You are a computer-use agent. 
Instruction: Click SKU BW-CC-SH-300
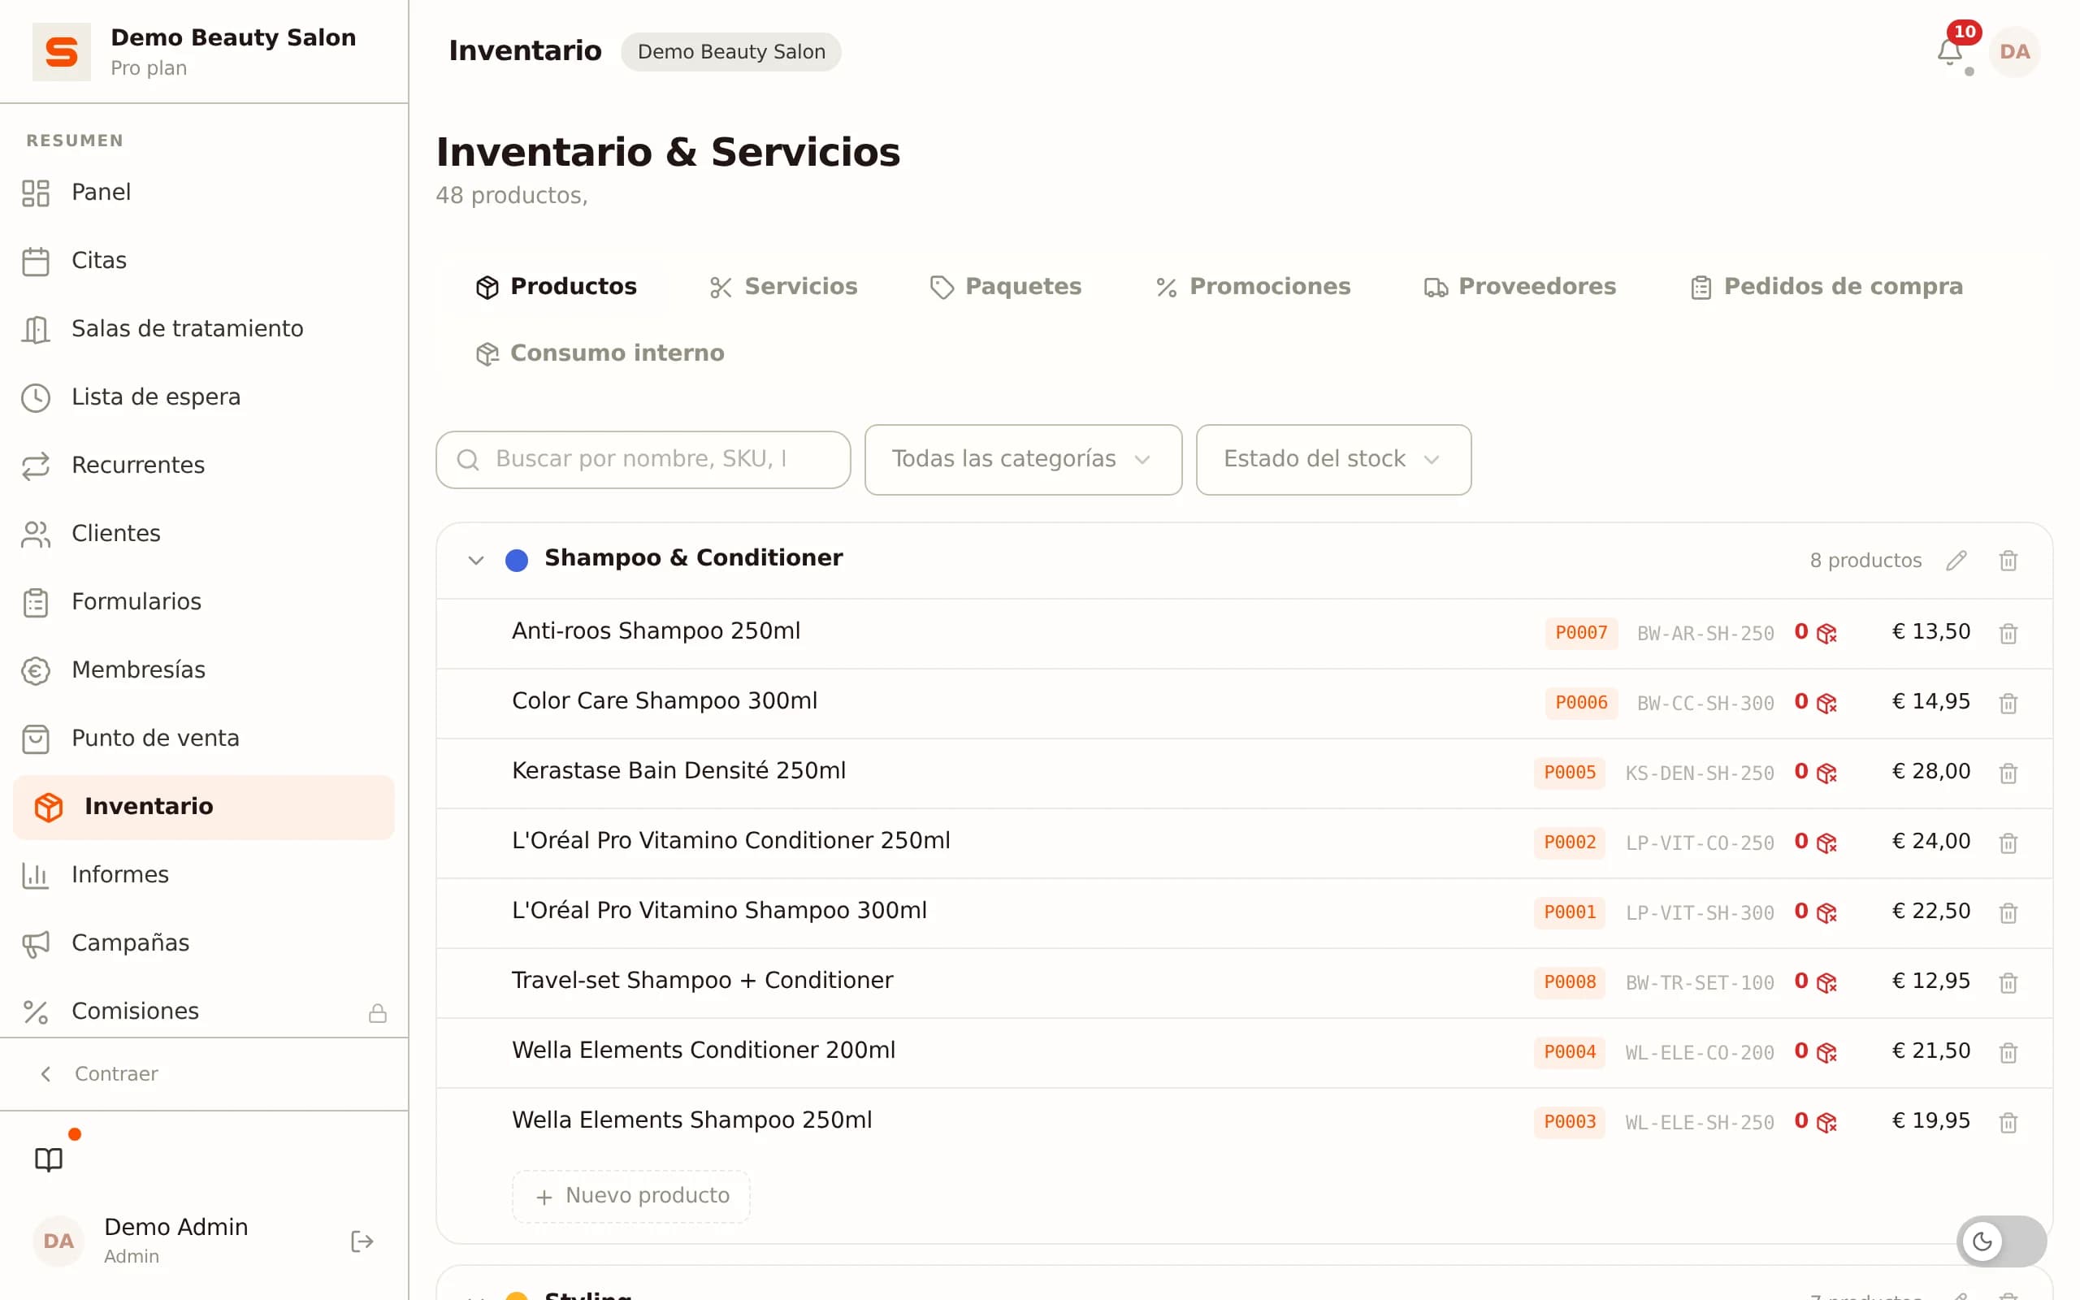[x=1705, y=704]
